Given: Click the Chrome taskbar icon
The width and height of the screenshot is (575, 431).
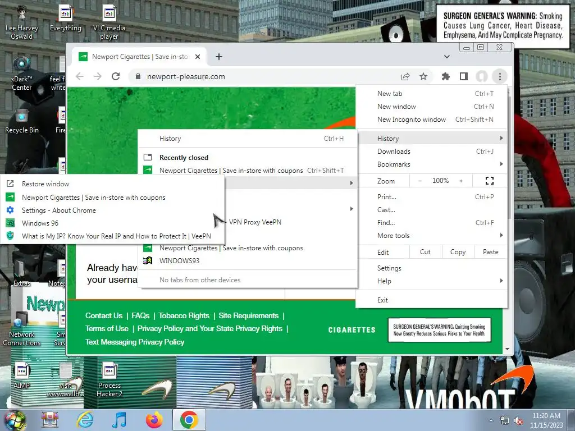Looking at the screenshot, I should pos(189,420).
